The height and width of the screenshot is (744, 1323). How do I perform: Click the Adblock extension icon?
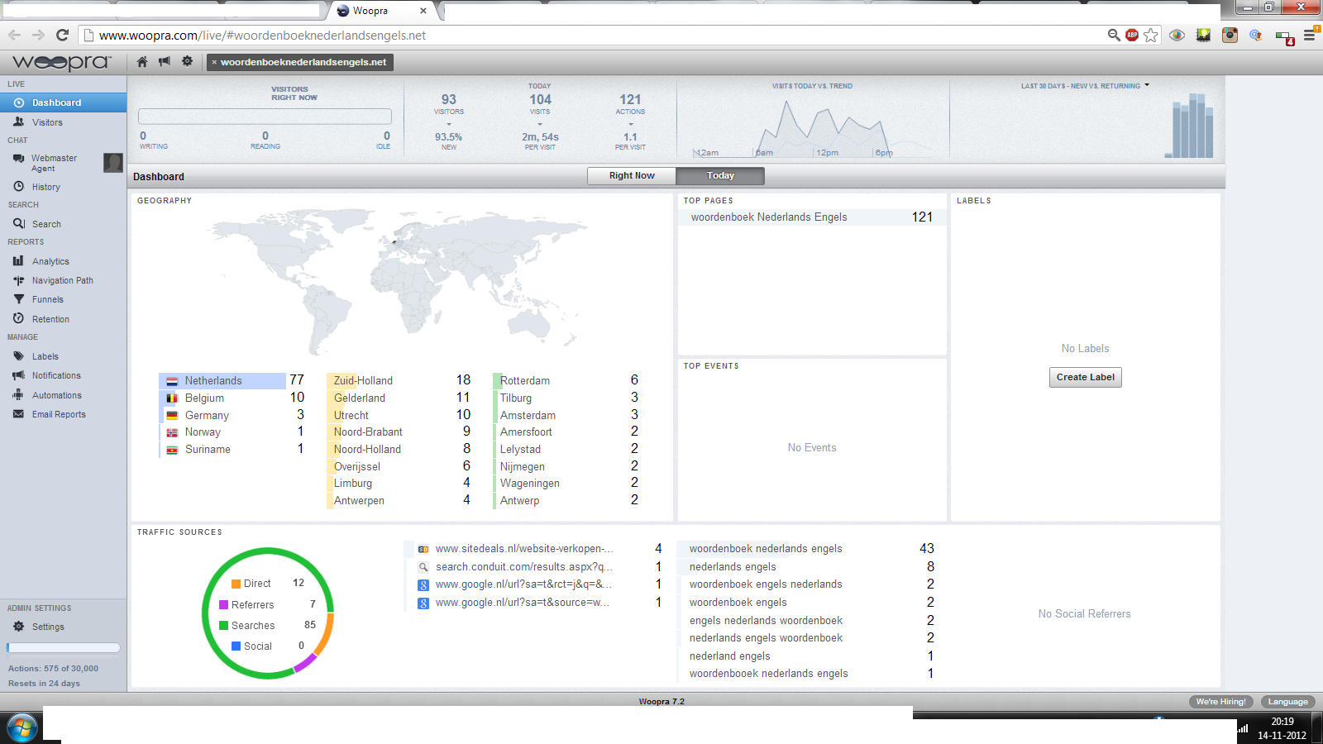point(1132,35)
